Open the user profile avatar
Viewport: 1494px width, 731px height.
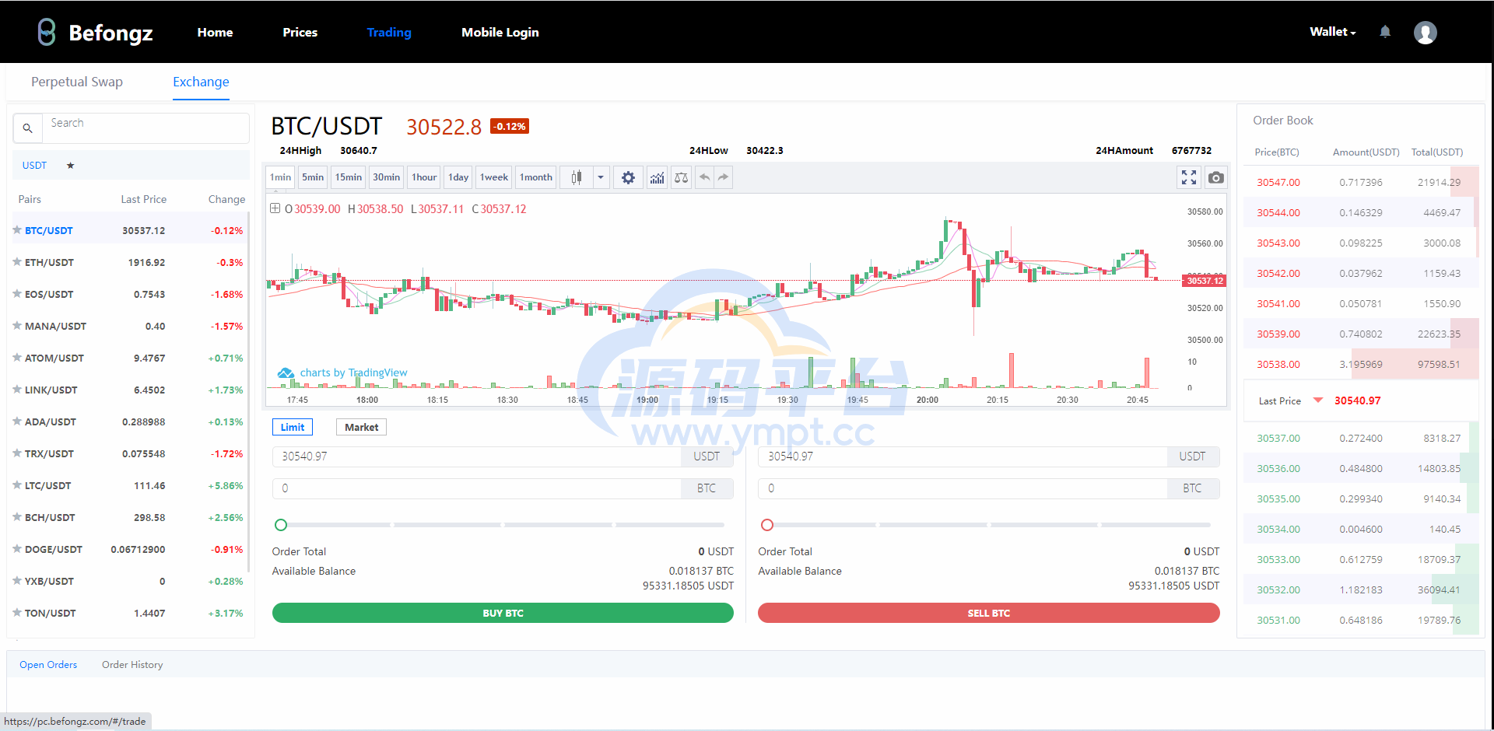point(1426,33)
